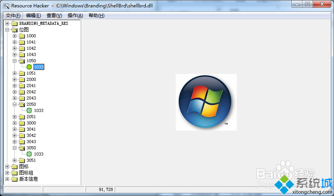Select the 位图 tree label
334x196 pixels.
tap(24, 30)
